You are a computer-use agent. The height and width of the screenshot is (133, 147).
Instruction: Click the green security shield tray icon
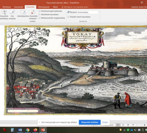point(128,130)
